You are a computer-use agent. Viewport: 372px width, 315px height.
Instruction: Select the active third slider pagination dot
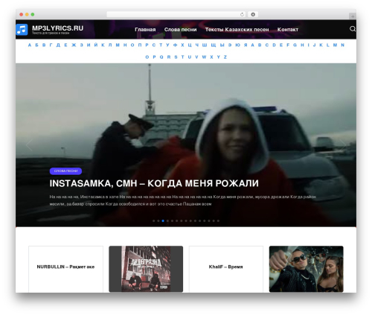[163, 220]
